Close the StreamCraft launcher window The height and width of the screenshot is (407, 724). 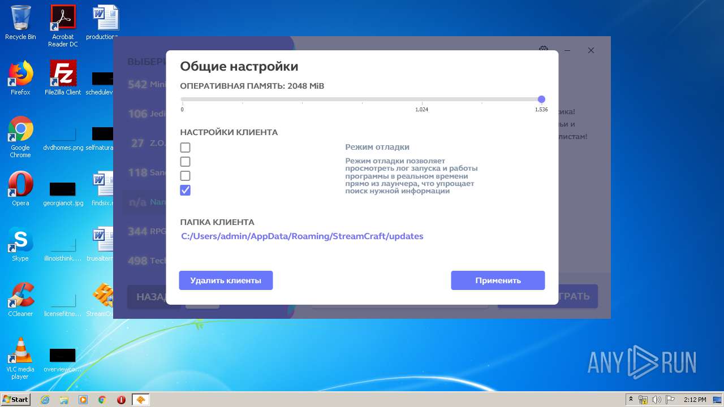pyautogui.click(x=591, y=50)
